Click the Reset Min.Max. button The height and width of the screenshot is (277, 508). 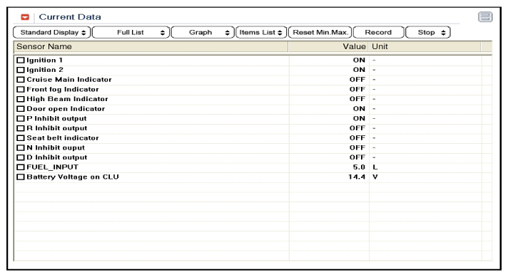click(x=320, y=32)
